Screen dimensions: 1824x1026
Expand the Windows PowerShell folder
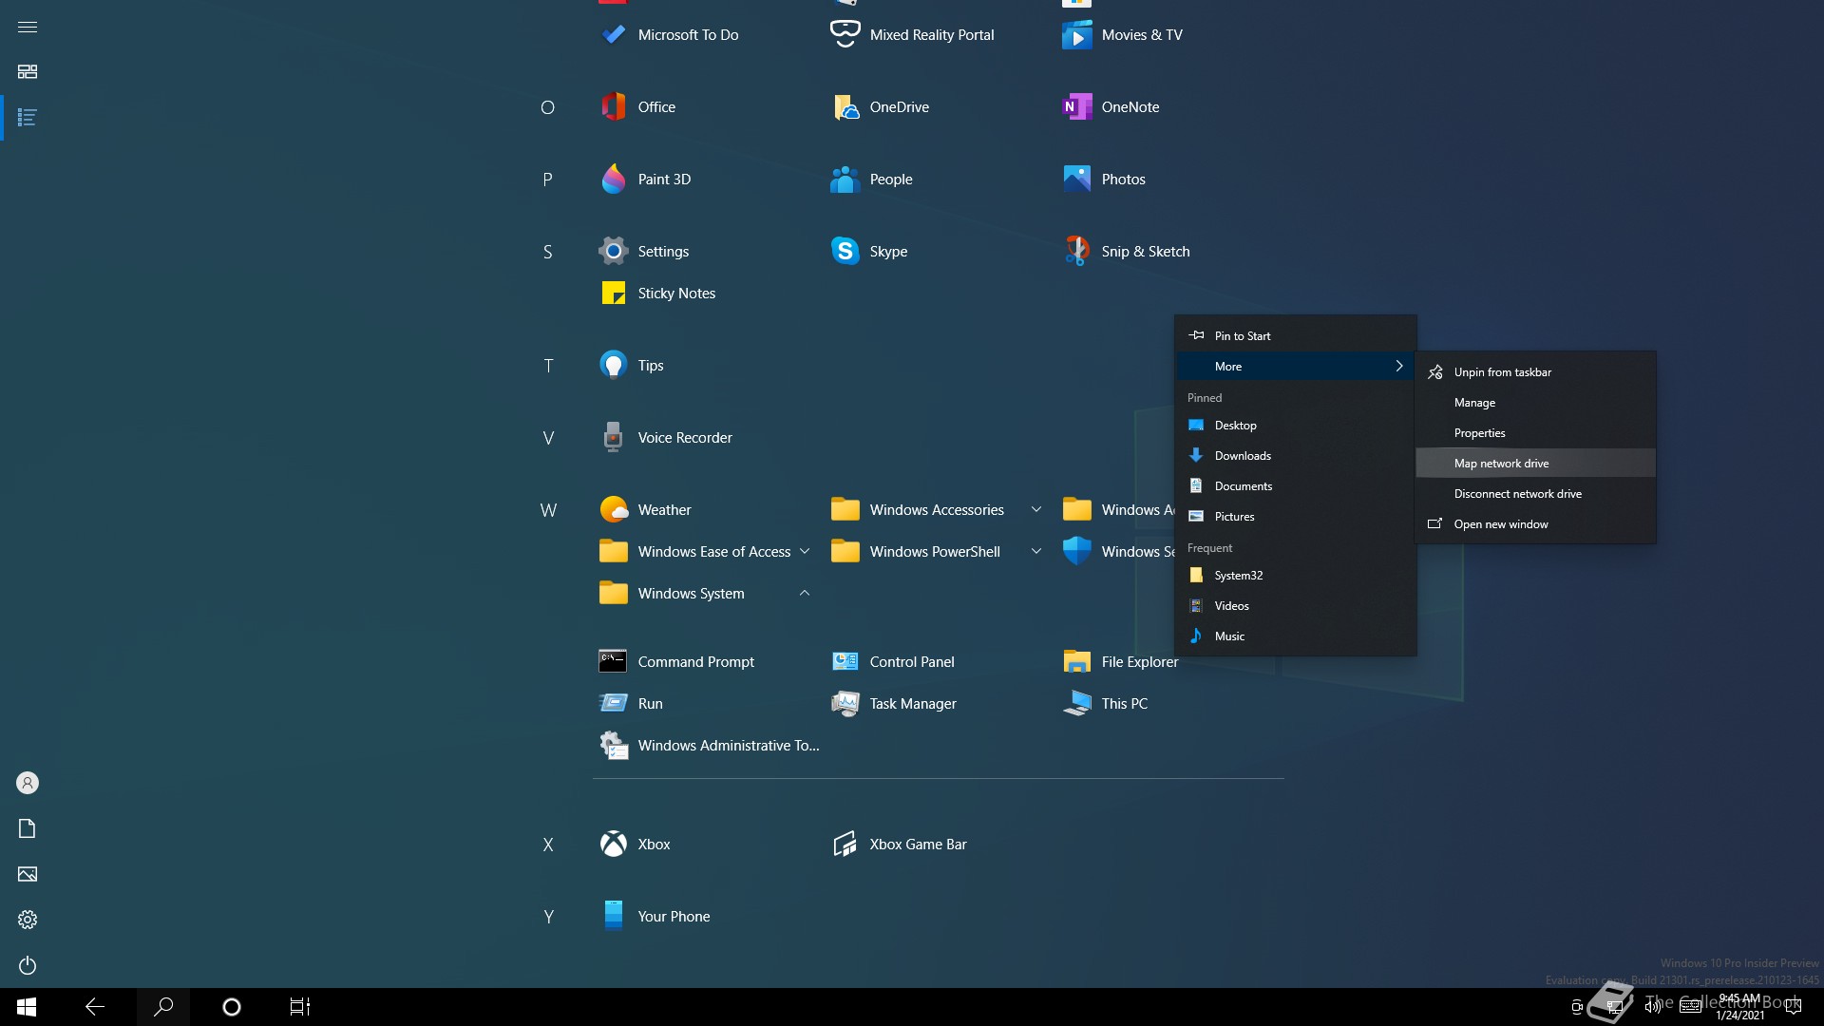pyautogui.click(x=1036, y=552)
